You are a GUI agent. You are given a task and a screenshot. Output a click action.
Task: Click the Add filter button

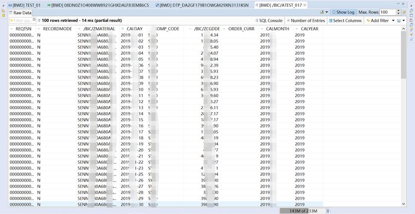[378, 21]
